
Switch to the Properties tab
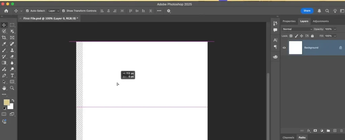click(x=289, y=21)
